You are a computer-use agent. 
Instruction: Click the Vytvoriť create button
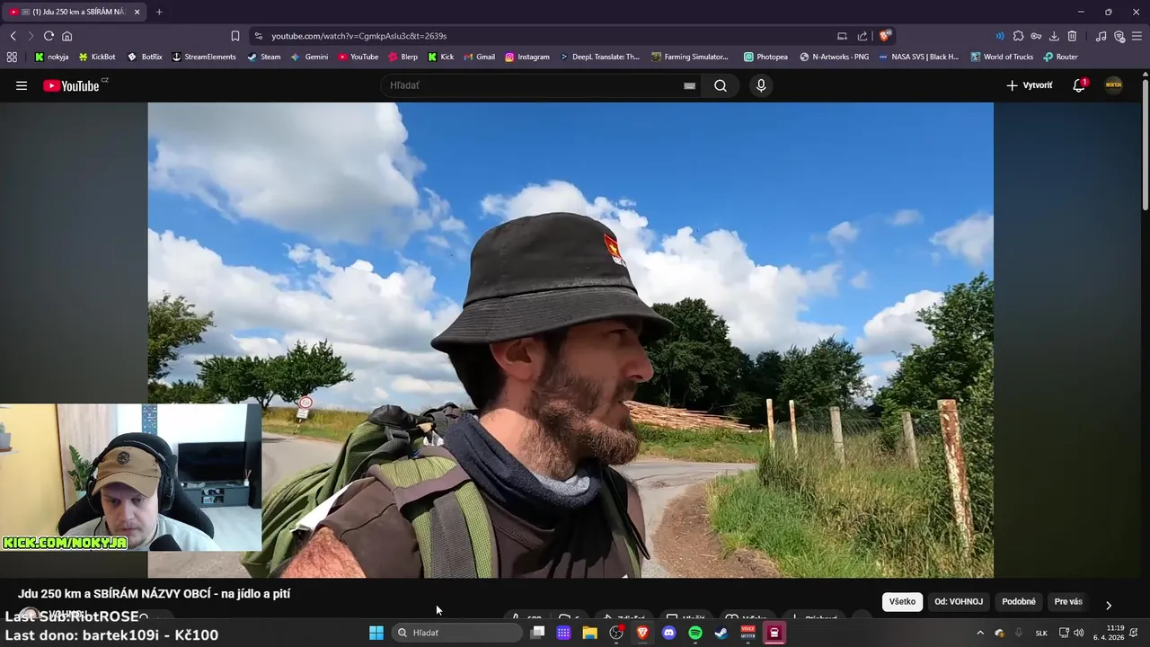(x=1029, y=85)
